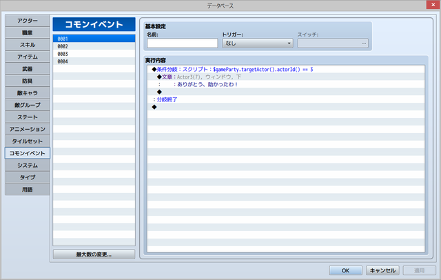Select common event 0001

click(x=94, y=39)
